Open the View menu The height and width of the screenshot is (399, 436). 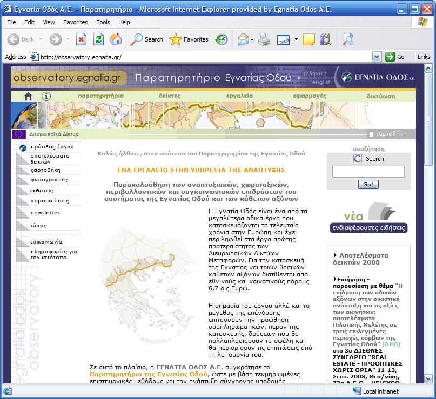click(x=49, y=22)
